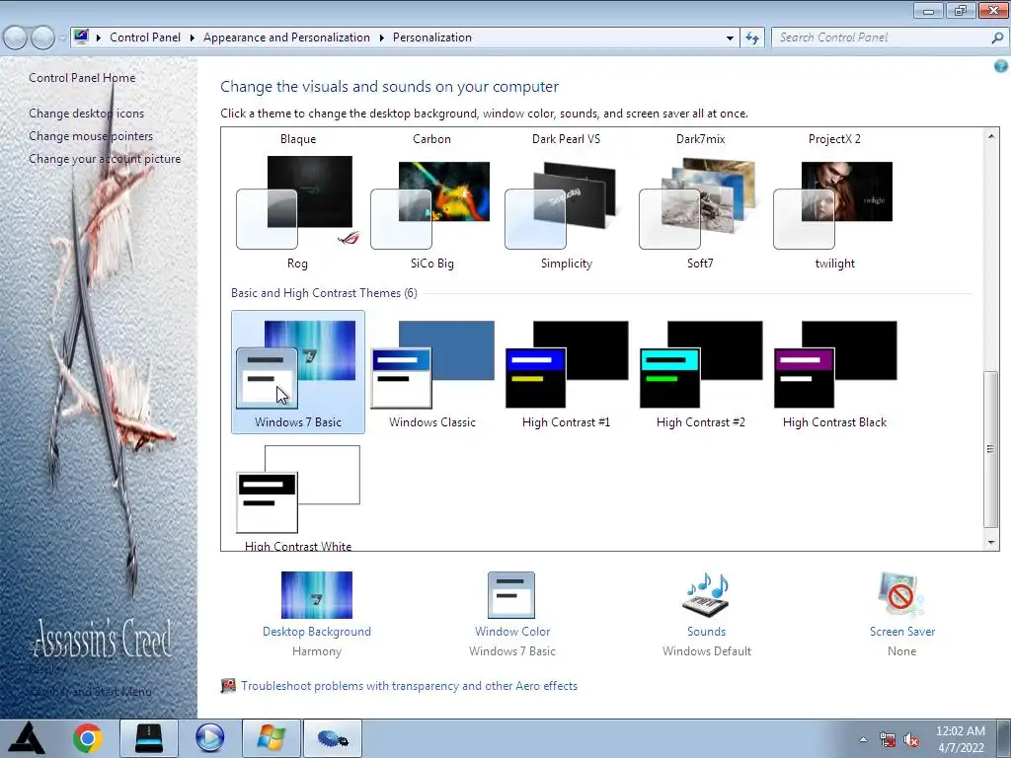Apply High Contrast #1 theme
Screen dimensions: 1011x758
point(566,372)
